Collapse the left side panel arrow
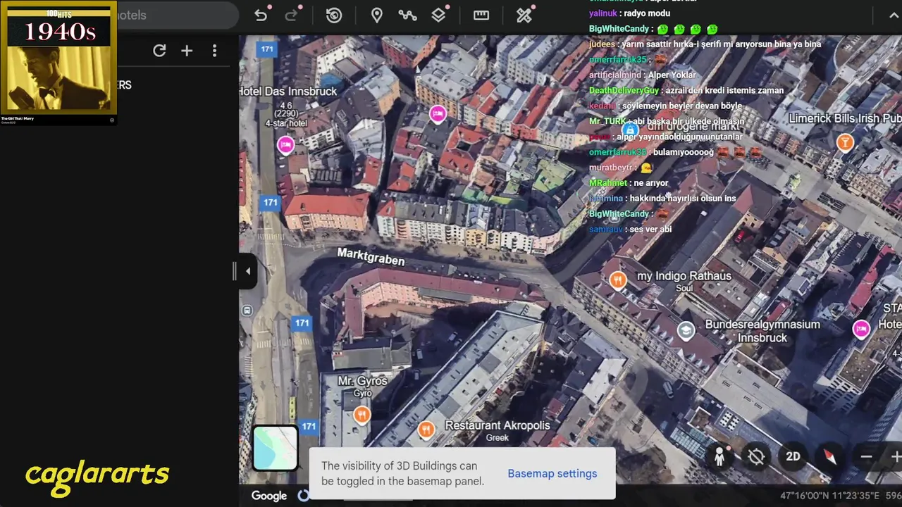902x507 pixels. point(247,271)
